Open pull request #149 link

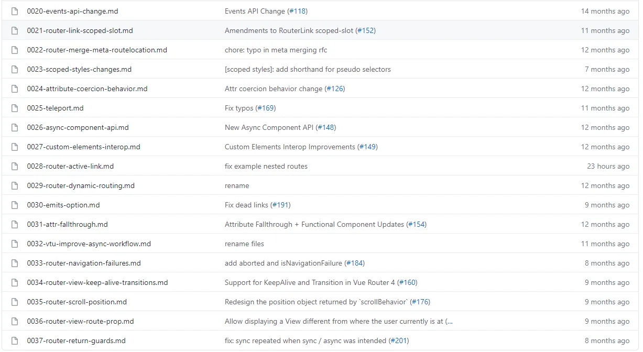click(367, 147)
